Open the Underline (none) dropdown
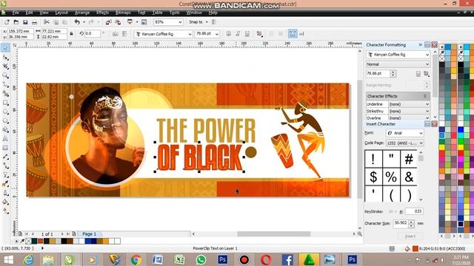Image resolution: width=474 pixels, height=266 pixels. click(x=427, y=104)
